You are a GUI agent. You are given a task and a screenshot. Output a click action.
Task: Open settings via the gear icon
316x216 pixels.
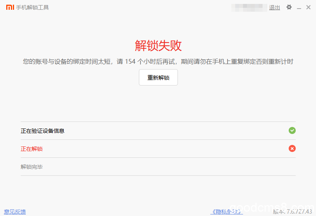click(289, 7)
